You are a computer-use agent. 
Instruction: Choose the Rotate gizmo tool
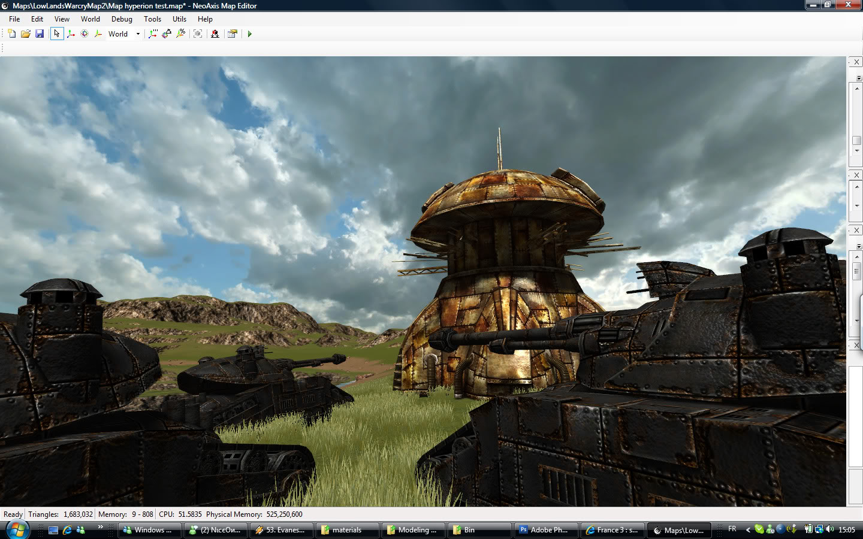[x=85, y=34]
